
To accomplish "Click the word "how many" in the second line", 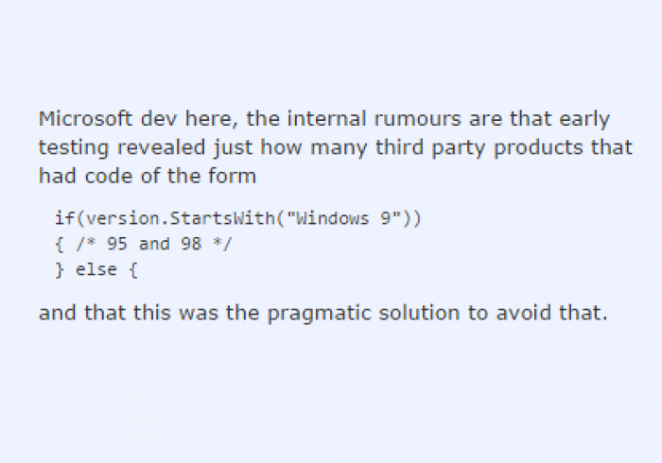I will click(313, 147).
